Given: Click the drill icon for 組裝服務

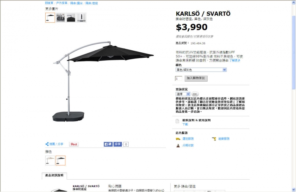Looking at the screenshot, I should pos(214,139).
